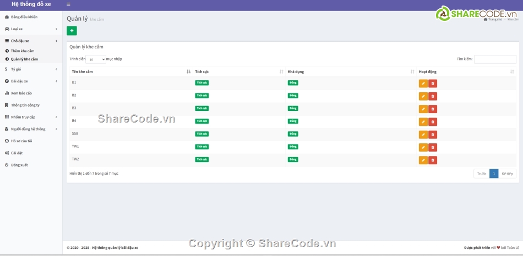The height and width of the screenshot is (256, 523).
Task: Sort by Hoạt động column
Action: 466,71
